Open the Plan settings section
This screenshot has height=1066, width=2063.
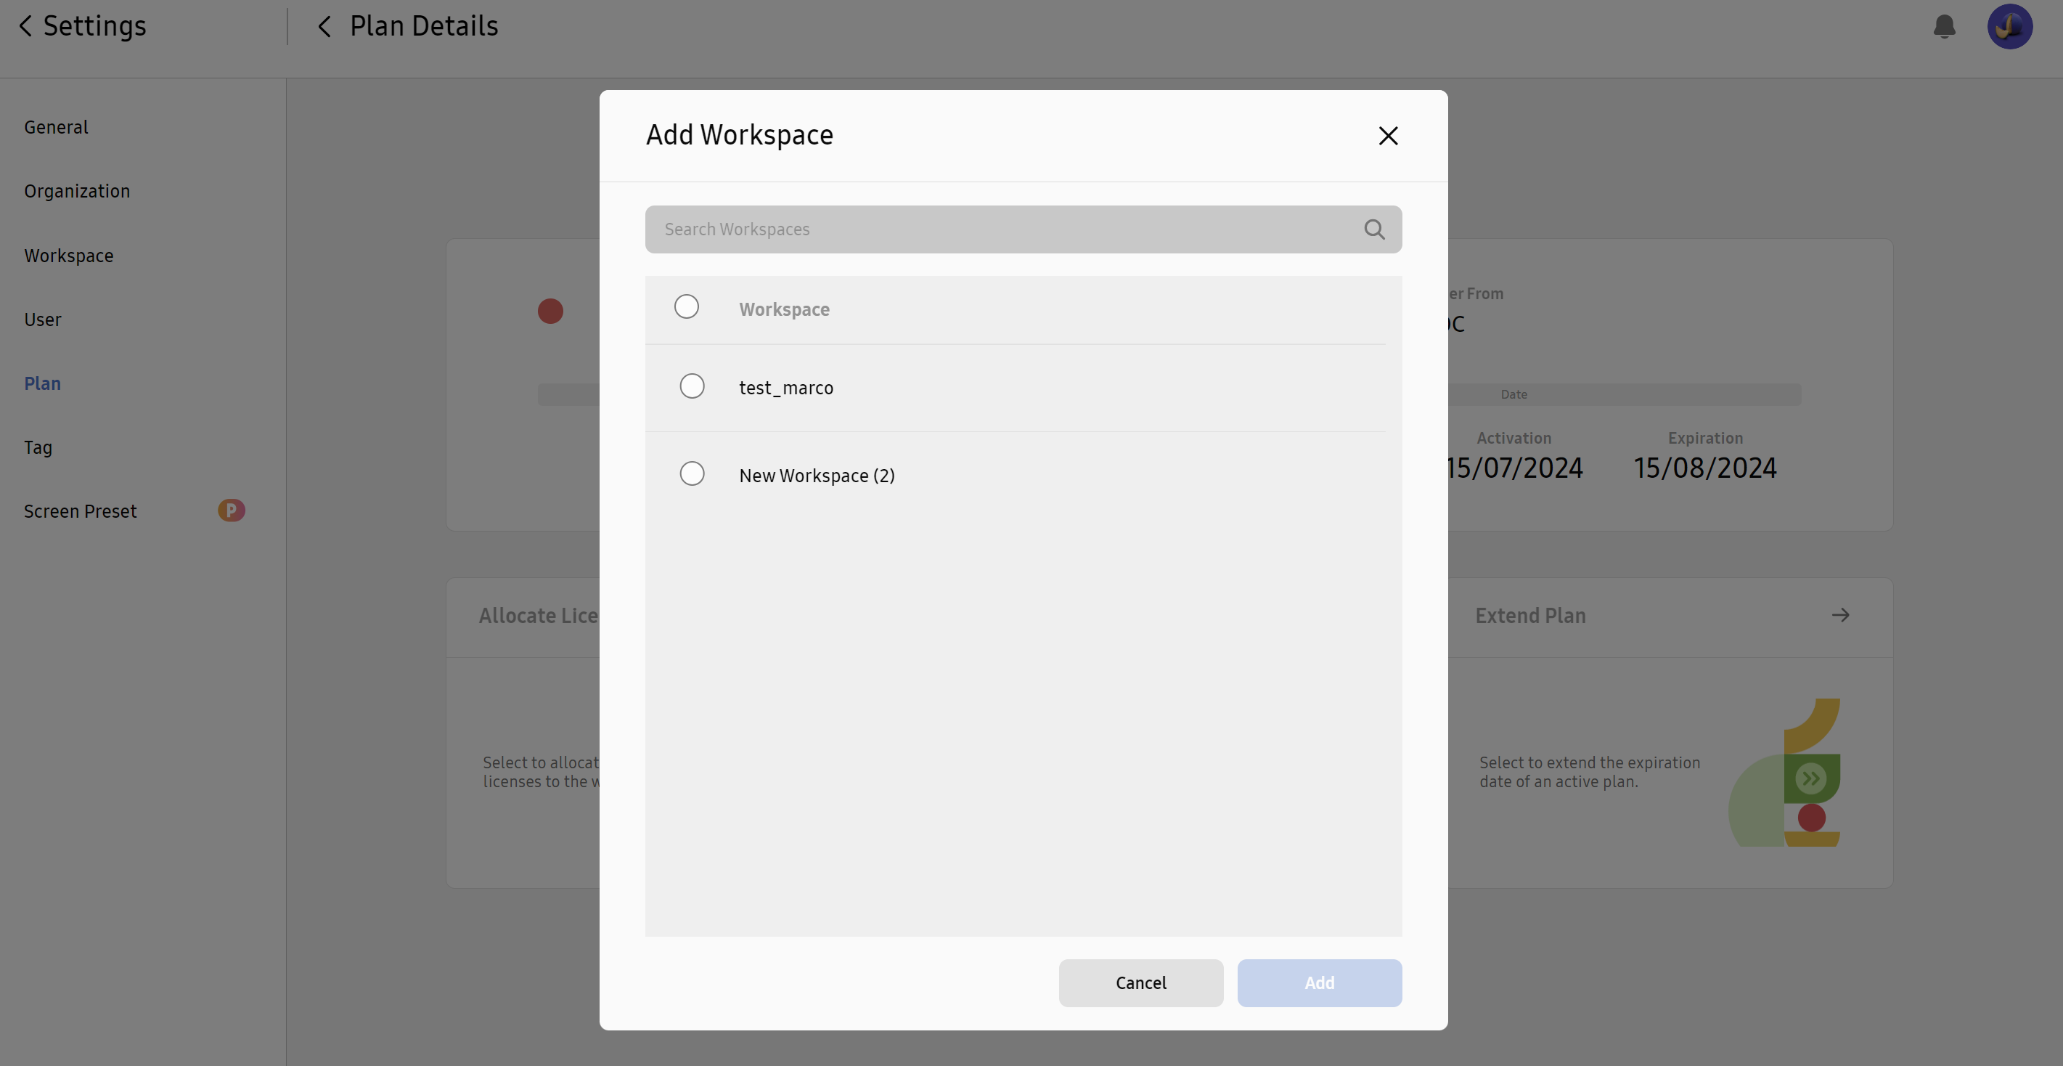click(x=42, y=383)
